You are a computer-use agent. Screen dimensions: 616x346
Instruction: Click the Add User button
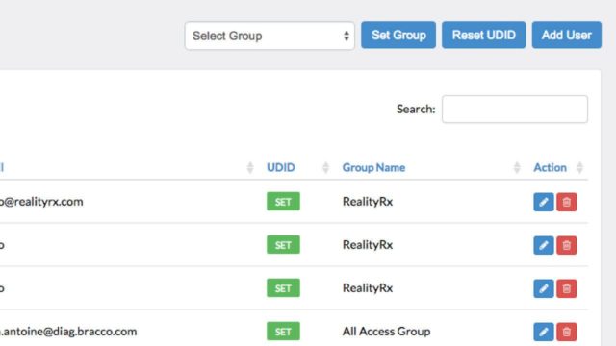pyautogui.click(x=567, y=35)
